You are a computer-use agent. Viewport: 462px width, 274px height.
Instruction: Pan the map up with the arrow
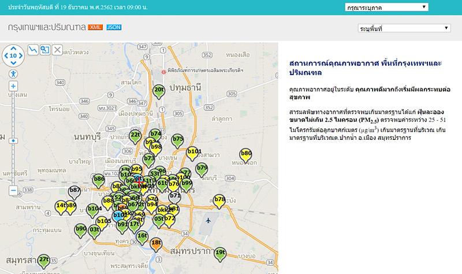tap(13, 49)
